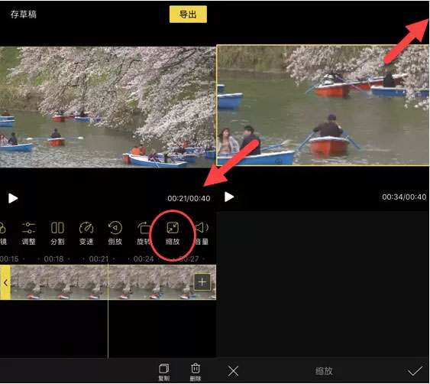Open the 音量 volume tool

coord(202,233)
